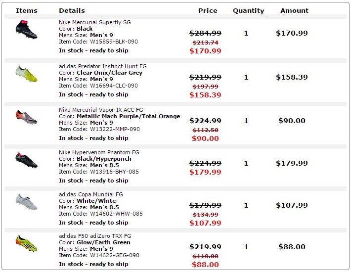Image resolution: width=351 pixels, height=272 pixels.
Task: Select the Nike Mercurial Vapor IX shoe picture
Action: [26, 117]
